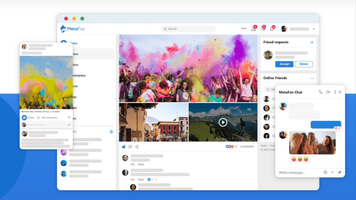Click the plus attachment icon in chat

[332, 172]
